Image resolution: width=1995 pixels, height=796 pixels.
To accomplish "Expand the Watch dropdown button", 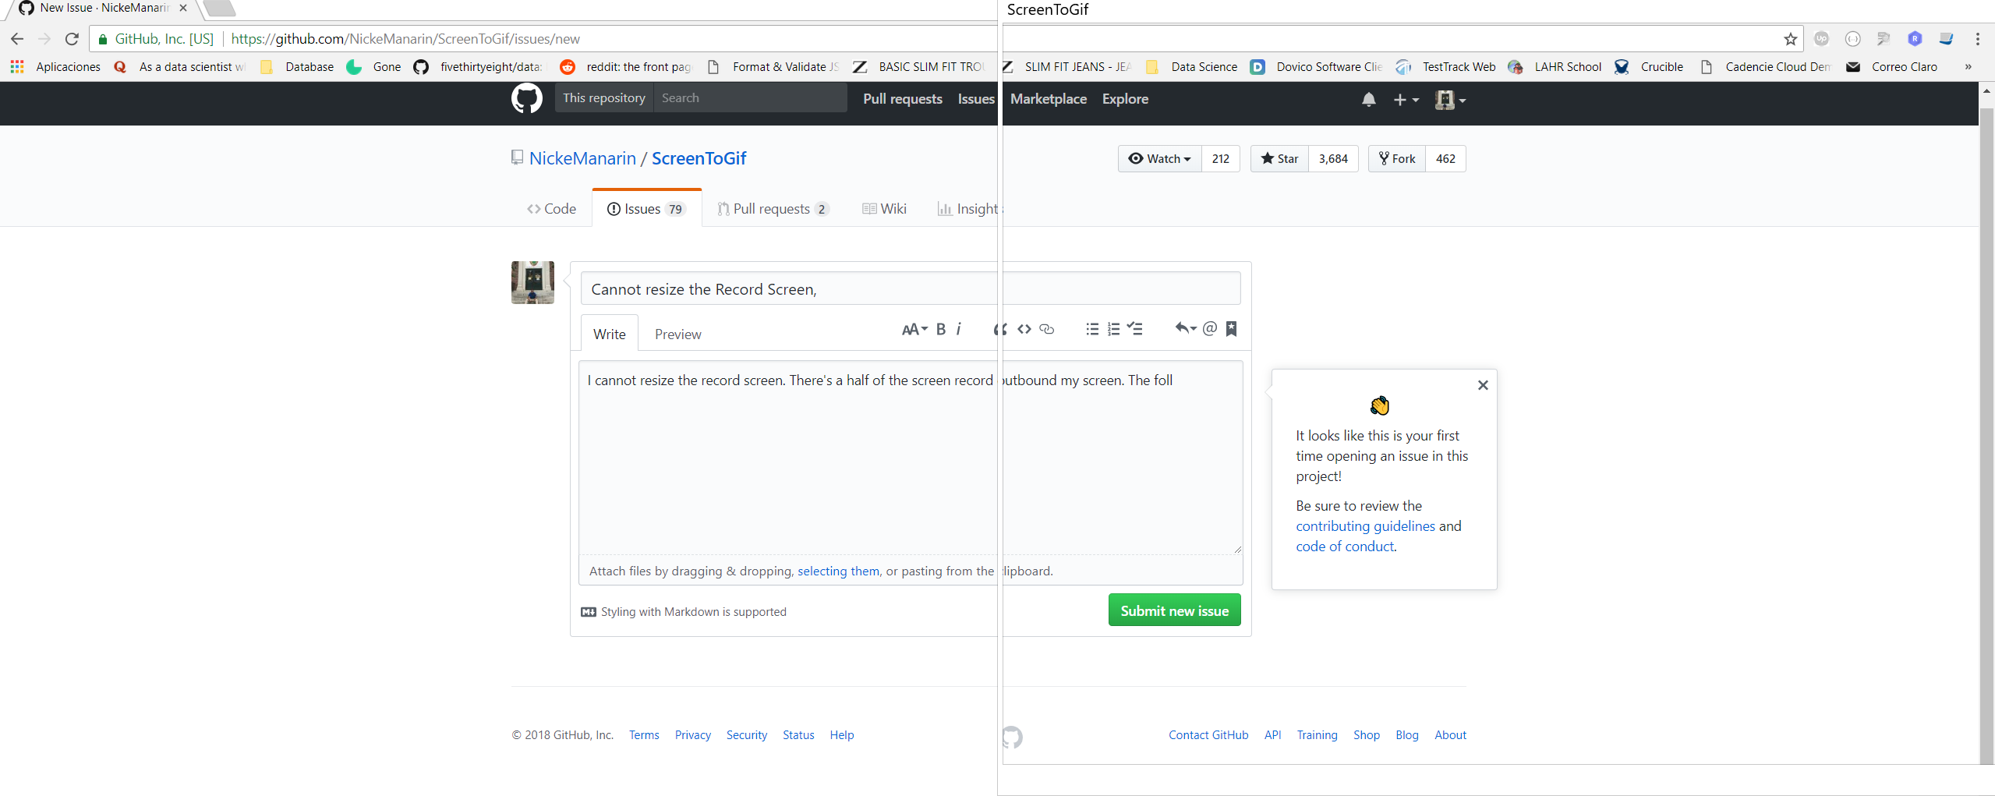I will [1160, 159].
